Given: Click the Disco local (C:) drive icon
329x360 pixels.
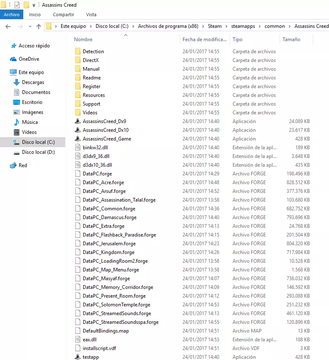Looking at the screenshot, I should tap(16, 142).
